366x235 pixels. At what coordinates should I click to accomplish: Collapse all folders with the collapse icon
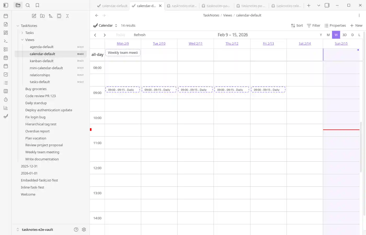pos(67,16)
